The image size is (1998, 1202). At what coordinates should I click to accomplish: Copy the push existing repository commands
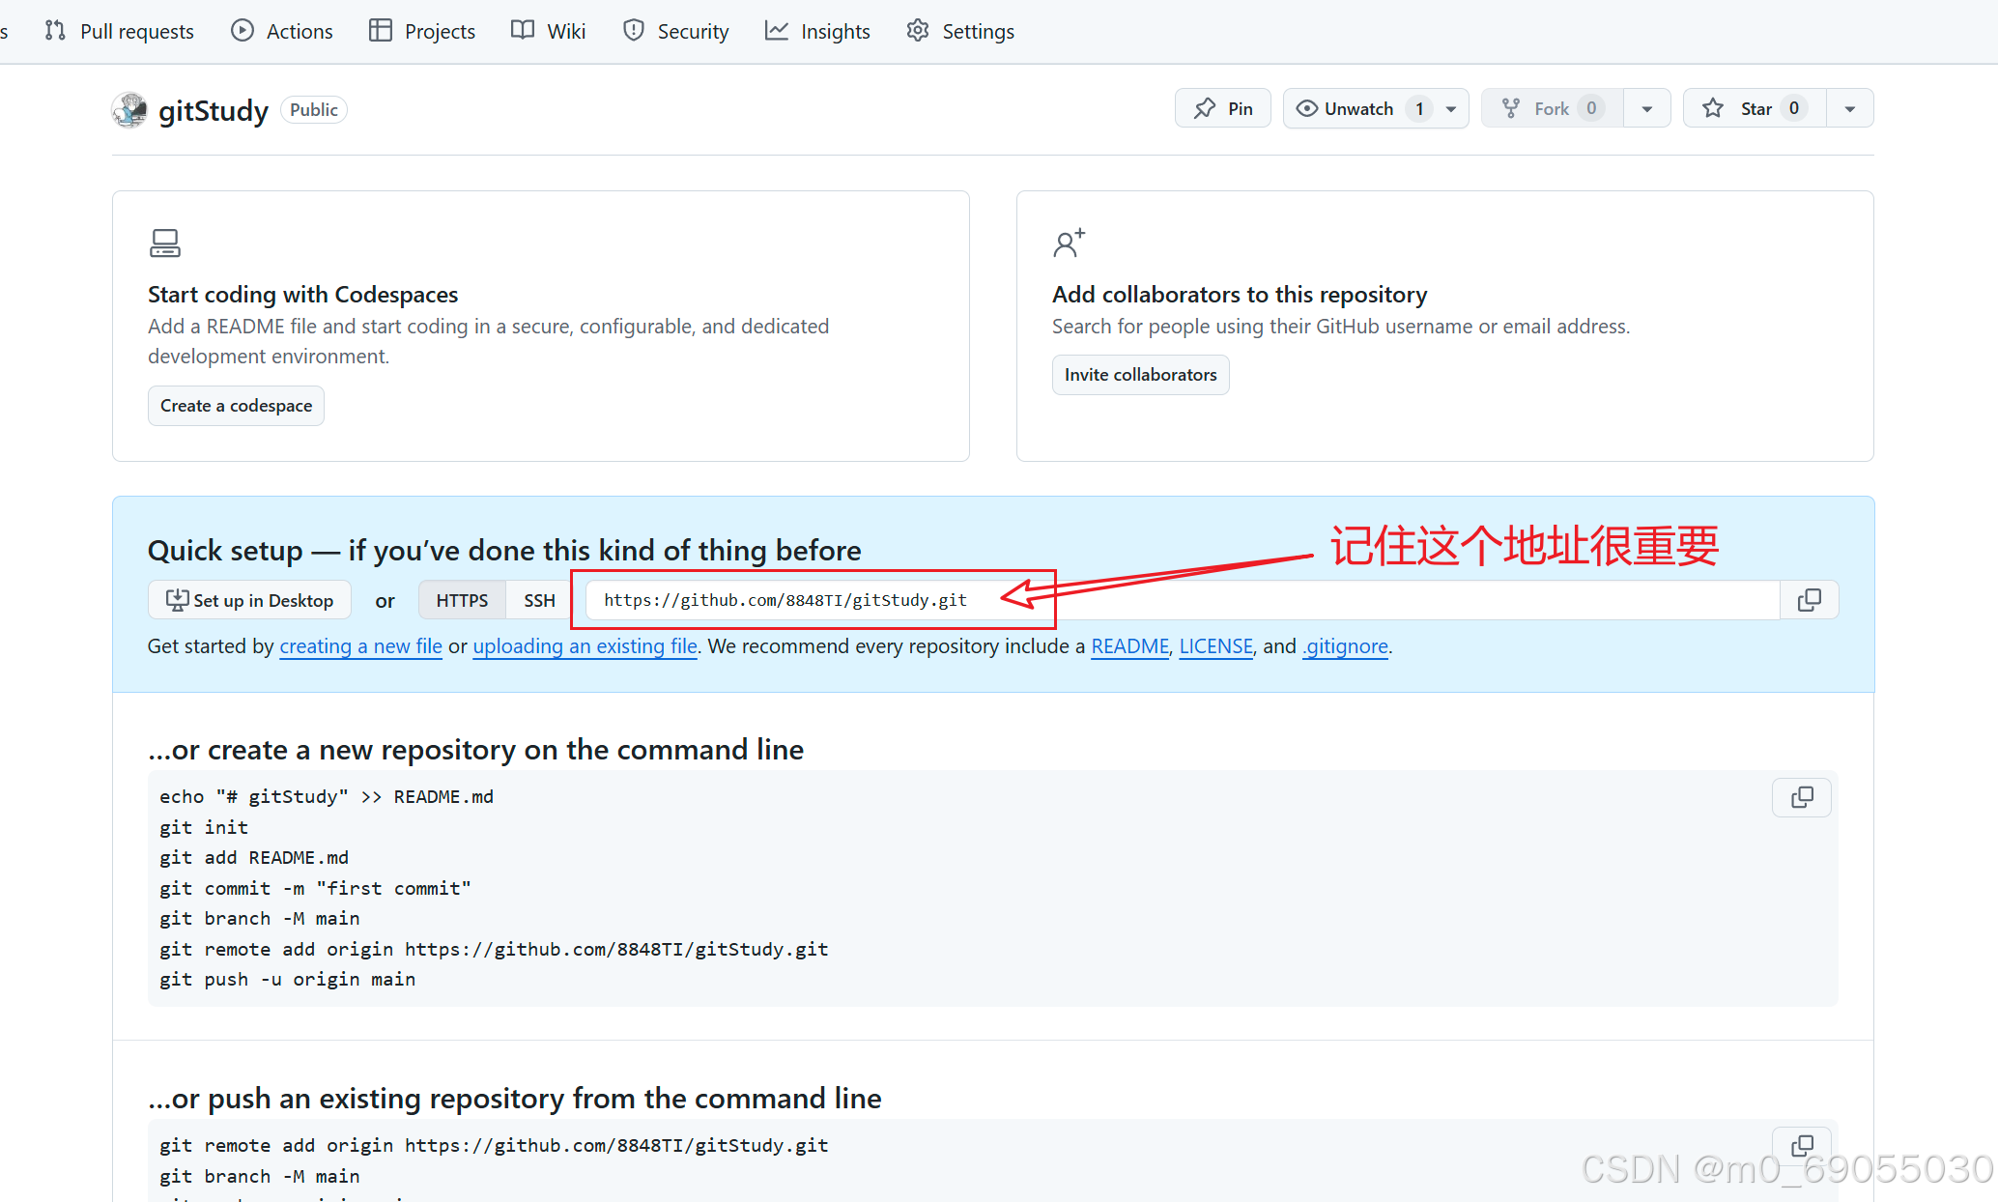coord(1801,1146)
